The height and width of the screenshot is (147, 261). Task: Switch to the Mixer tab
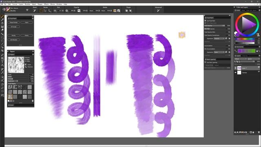click(243, 10)
